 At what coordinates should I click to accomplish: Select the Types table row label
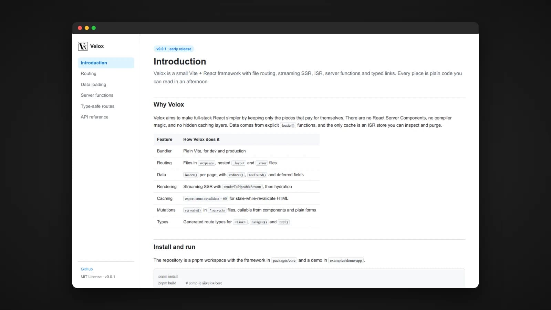point(163,222)
